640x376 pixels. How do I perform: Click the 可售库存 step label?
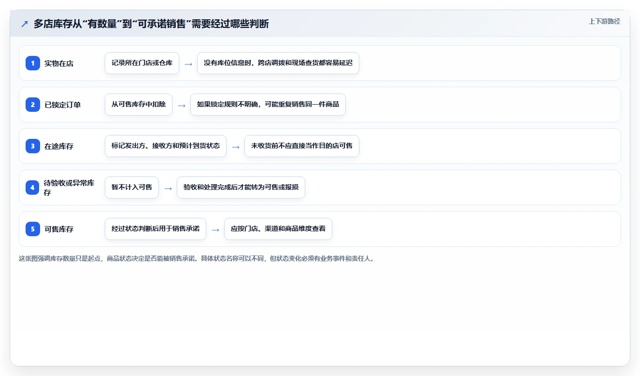coord(59,229)
